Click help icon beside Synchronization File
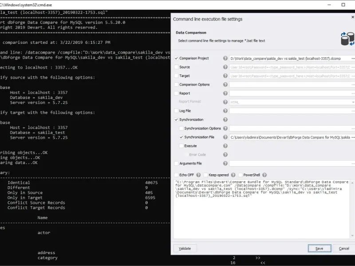 pos(225,137)
